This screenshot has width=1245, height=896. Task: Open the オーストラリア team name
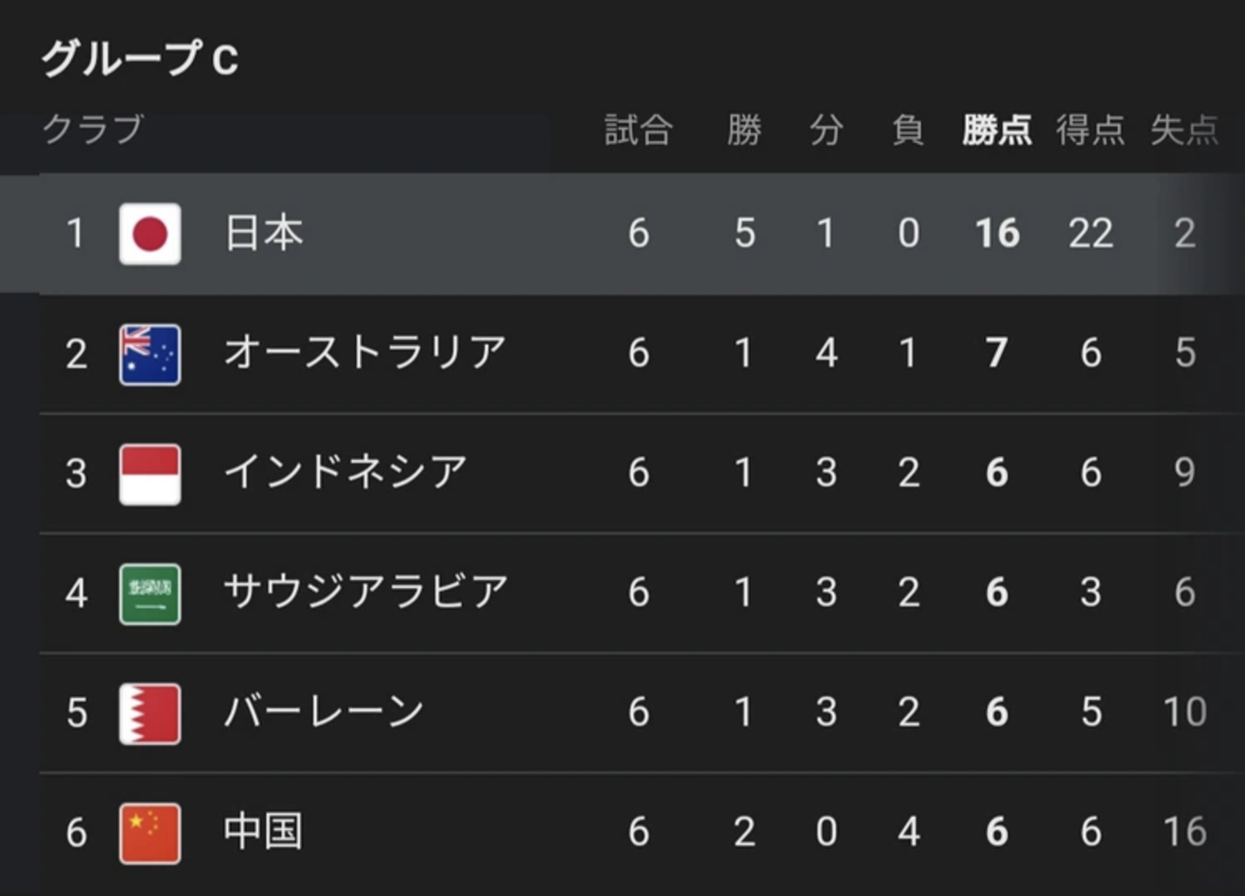pos(365,352)
